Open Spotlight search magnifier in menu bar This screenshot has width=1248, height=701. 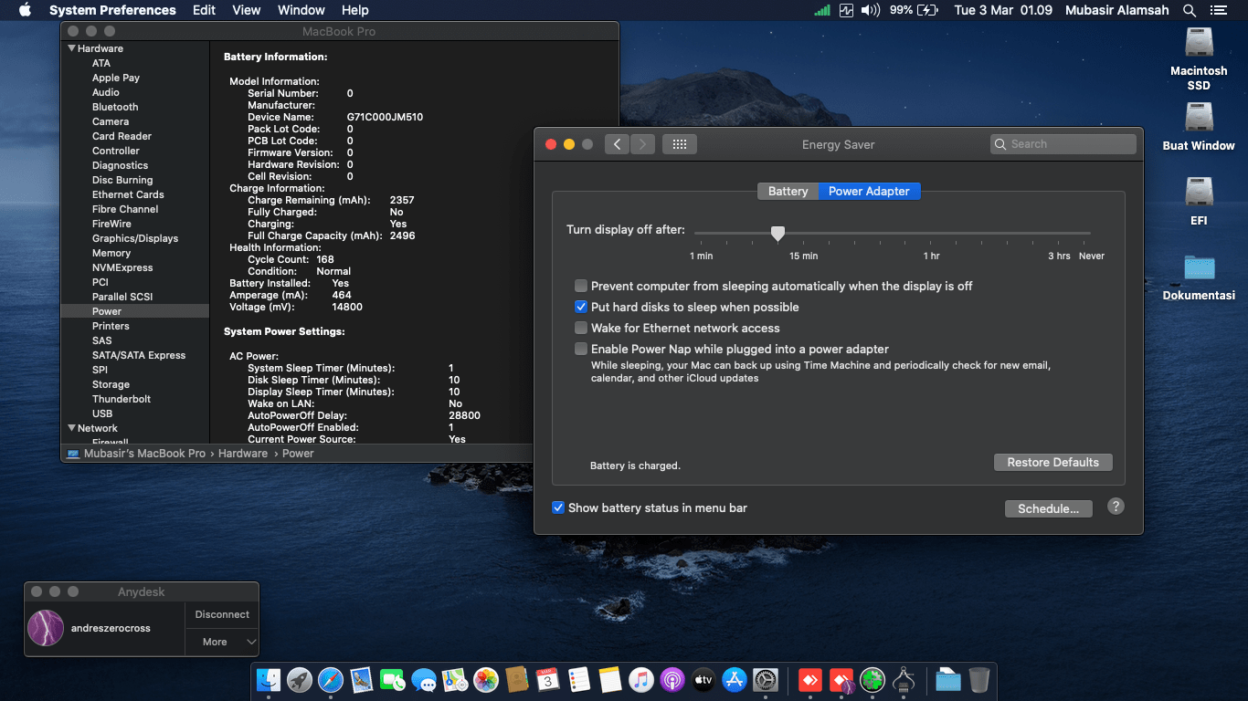coord(1190,10)
